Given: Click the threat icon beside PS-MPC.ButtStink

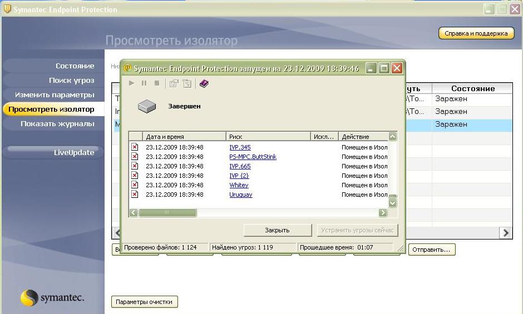Looking at the screenshot, I should (x=135, y=156).
